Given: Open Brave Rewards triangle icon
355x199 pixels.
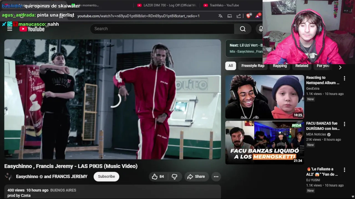Looking at the screenshot, I should point(258,16).
